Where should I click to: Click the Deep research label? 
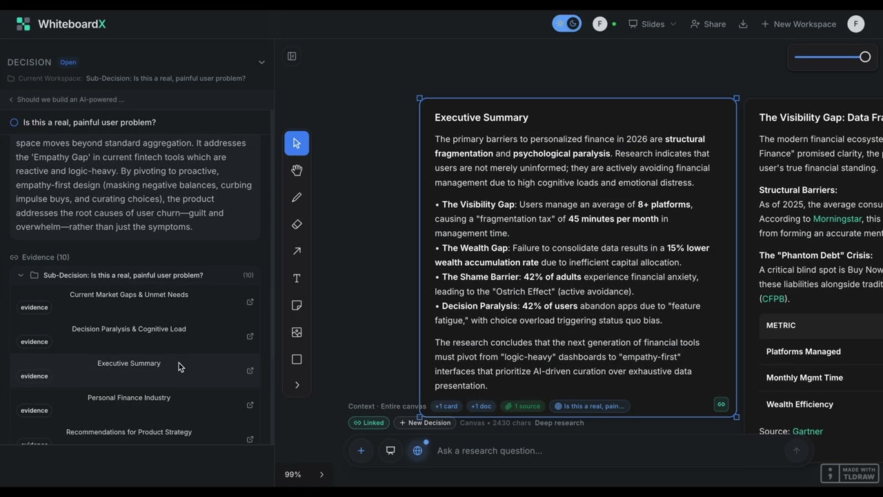point(559,423)
